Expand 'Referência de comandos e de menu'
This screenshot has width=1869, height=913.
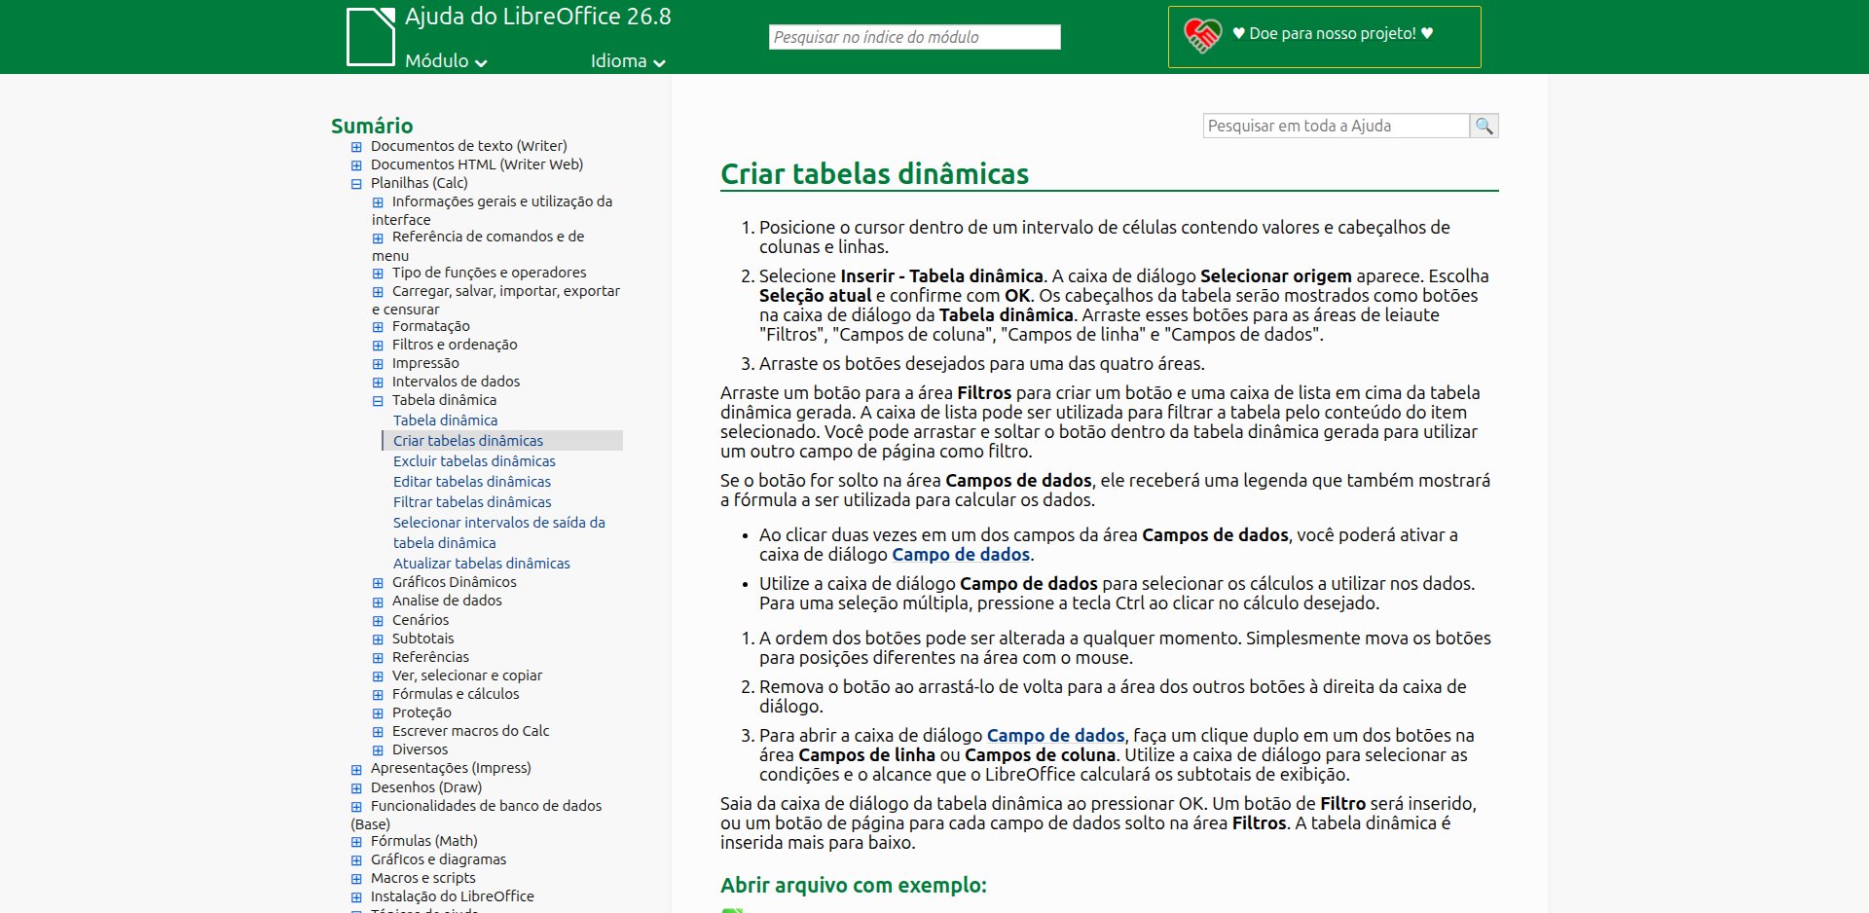click(378, 237)
